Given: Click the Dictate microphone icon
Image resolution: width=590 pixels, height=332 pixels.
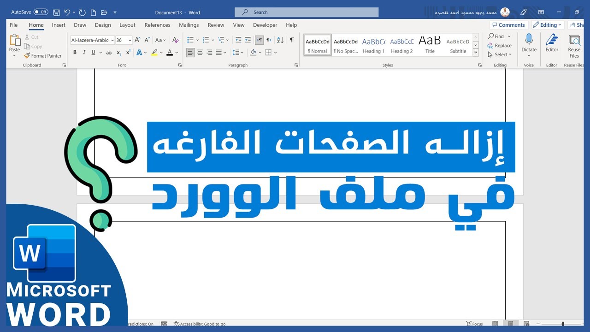Looking at the screenshot, I should coord(529,40).
